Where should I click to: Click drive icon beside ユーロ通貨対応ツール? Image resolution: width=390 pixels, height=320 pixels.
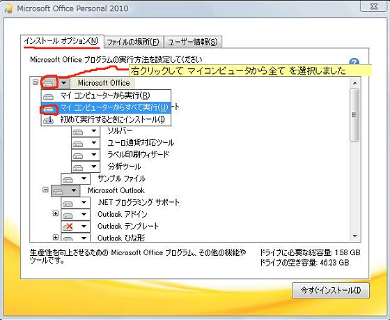point(78,143)
